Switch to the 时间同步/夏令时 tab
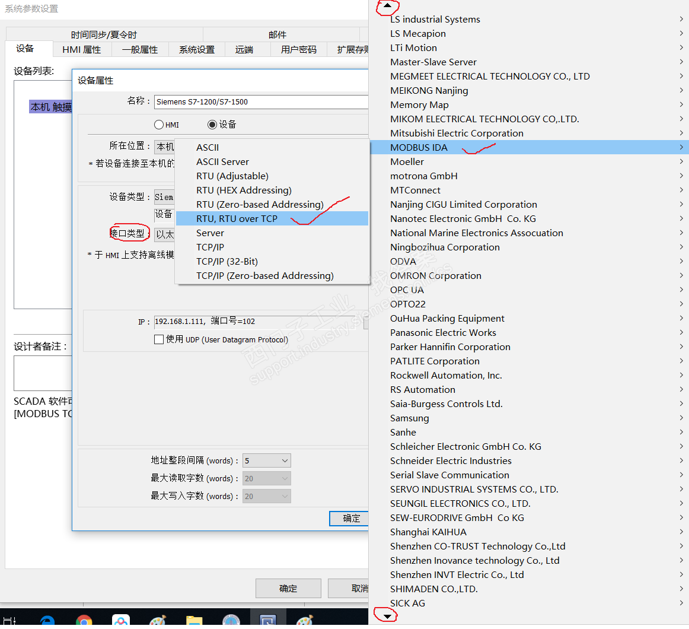The image size is (689, 629). (x=104, y=34)
